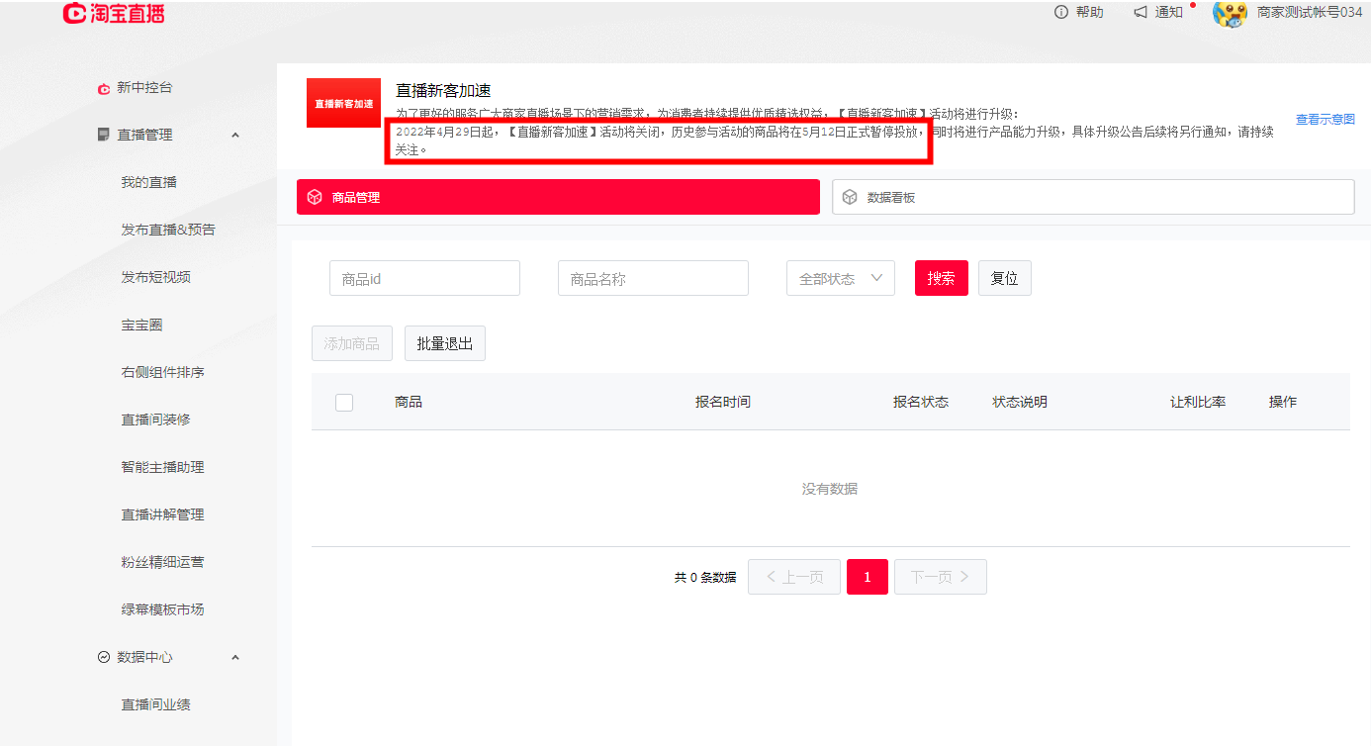This screenshot has height=746, width=1371.
Task: Open the 全部状态 dropdown
Action: pyautogui.click(x=841, y=278)
